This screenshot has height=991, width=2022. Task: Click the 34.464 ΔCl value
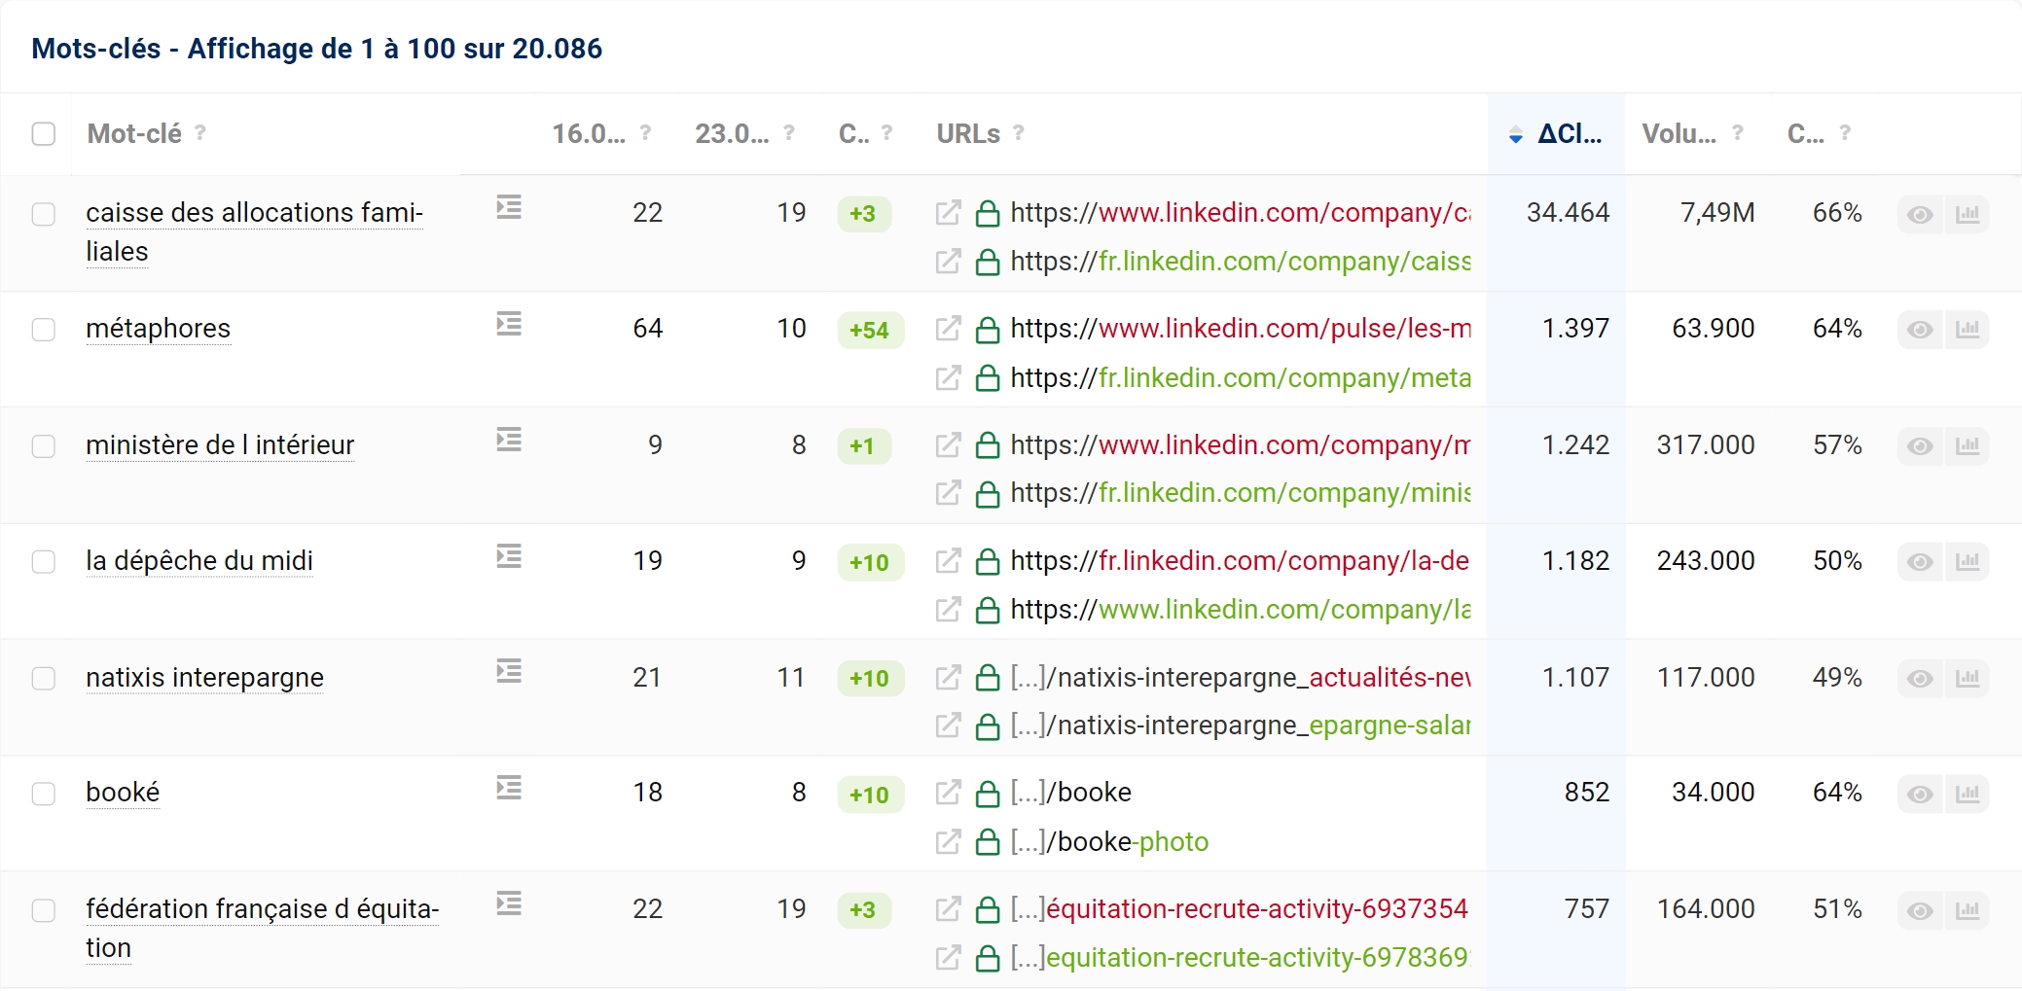(x=1568, y=213)
